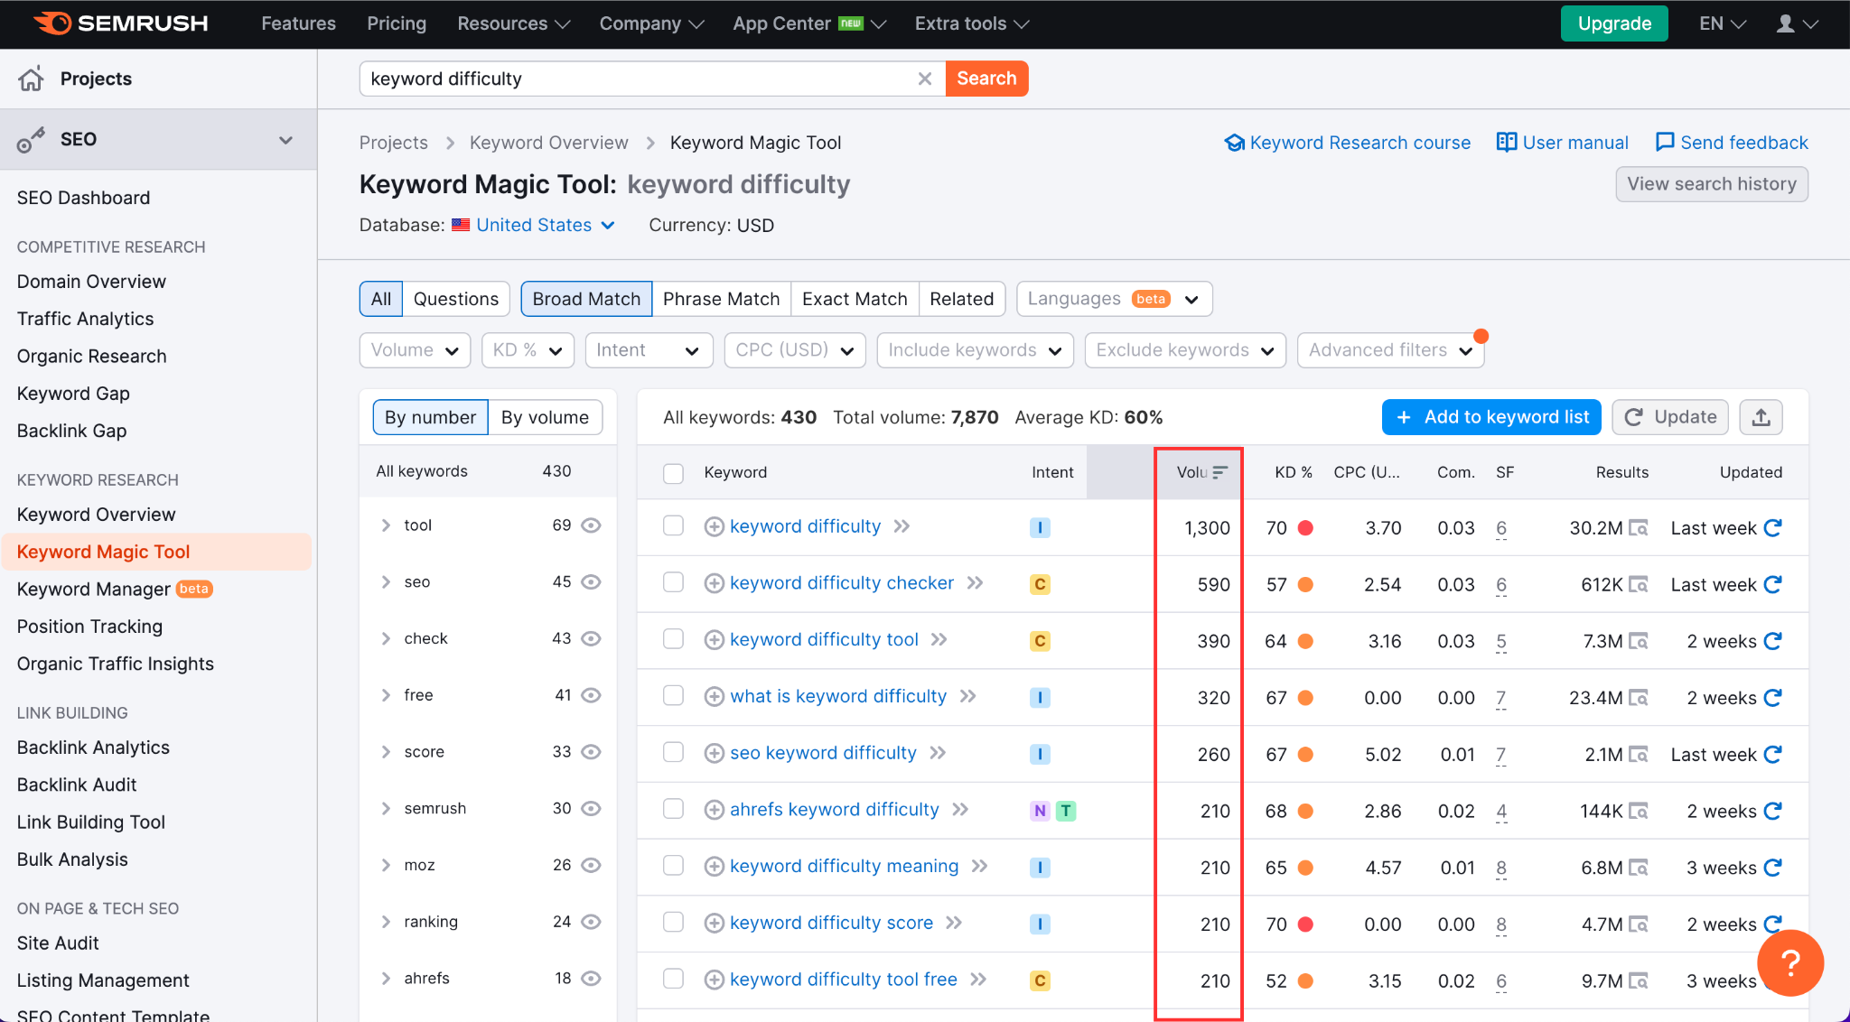
Task: Open keyword difficulty checker keyword link
Action: (842, 583)
